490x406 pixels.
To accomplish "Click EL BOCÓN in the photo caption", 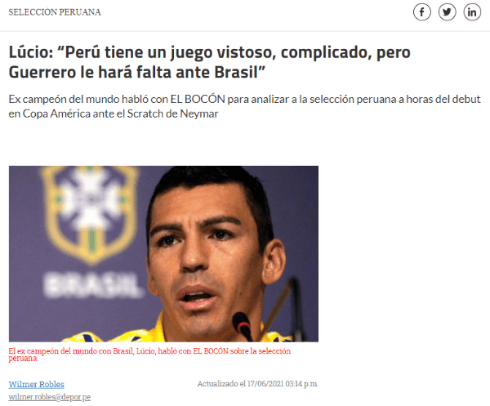I will (x=211, y=351).
